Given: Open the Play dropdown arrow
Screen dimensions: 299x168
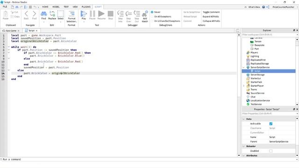Looking at the screenshot, I should tap(84, 22).
